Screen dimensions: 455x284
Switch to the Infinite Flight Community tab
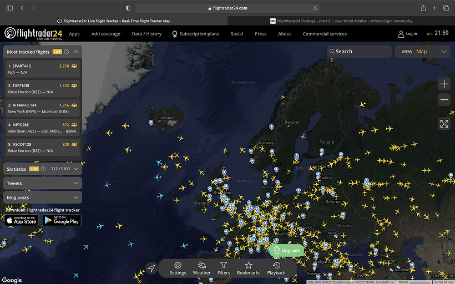(341, 21)
